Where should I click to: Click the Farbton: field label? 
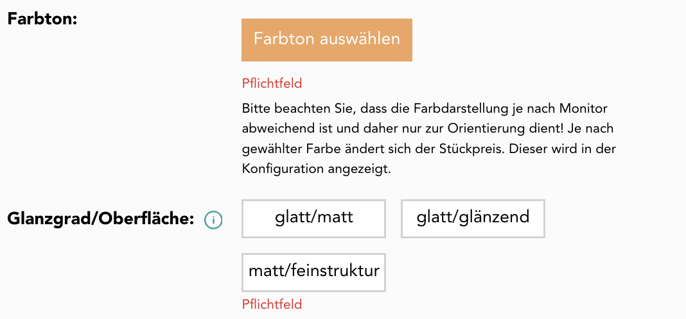pos(42,18)
